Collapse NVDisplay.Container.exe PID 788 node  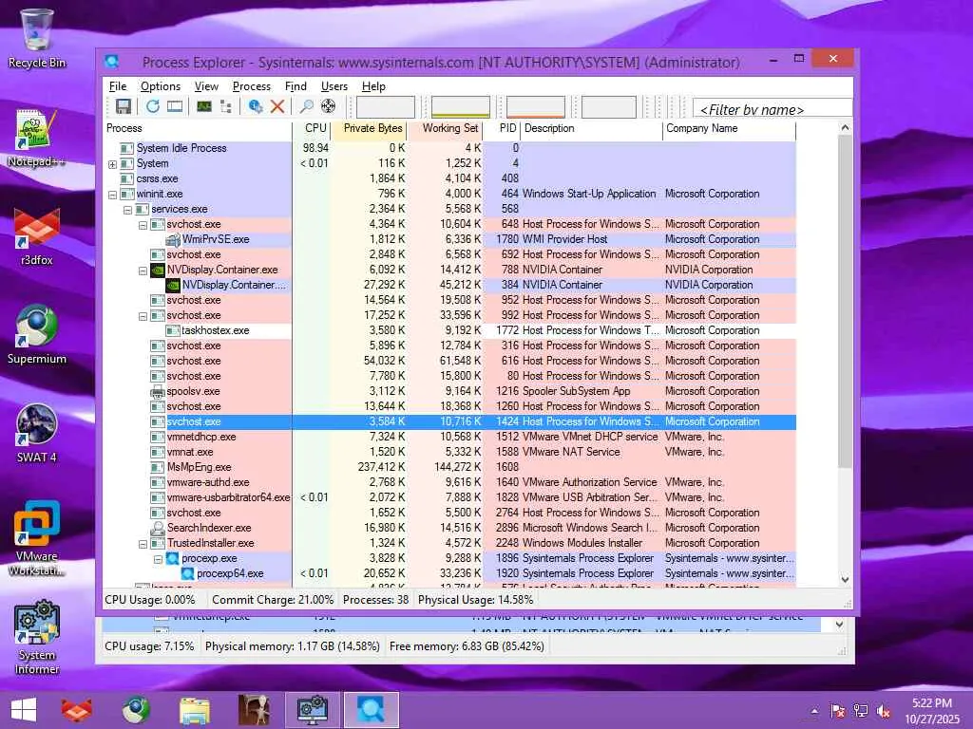click(143, 271)
